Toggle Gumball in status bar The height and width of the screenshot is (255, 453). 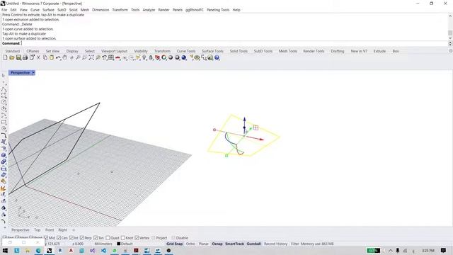click(x=253, y=244)
